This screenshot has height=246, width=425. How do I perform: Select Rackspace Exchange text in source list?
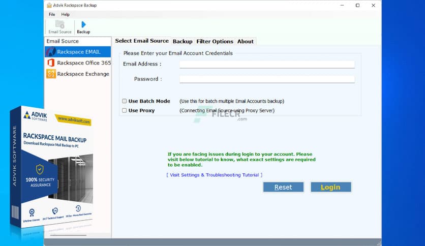pos(83,74)
